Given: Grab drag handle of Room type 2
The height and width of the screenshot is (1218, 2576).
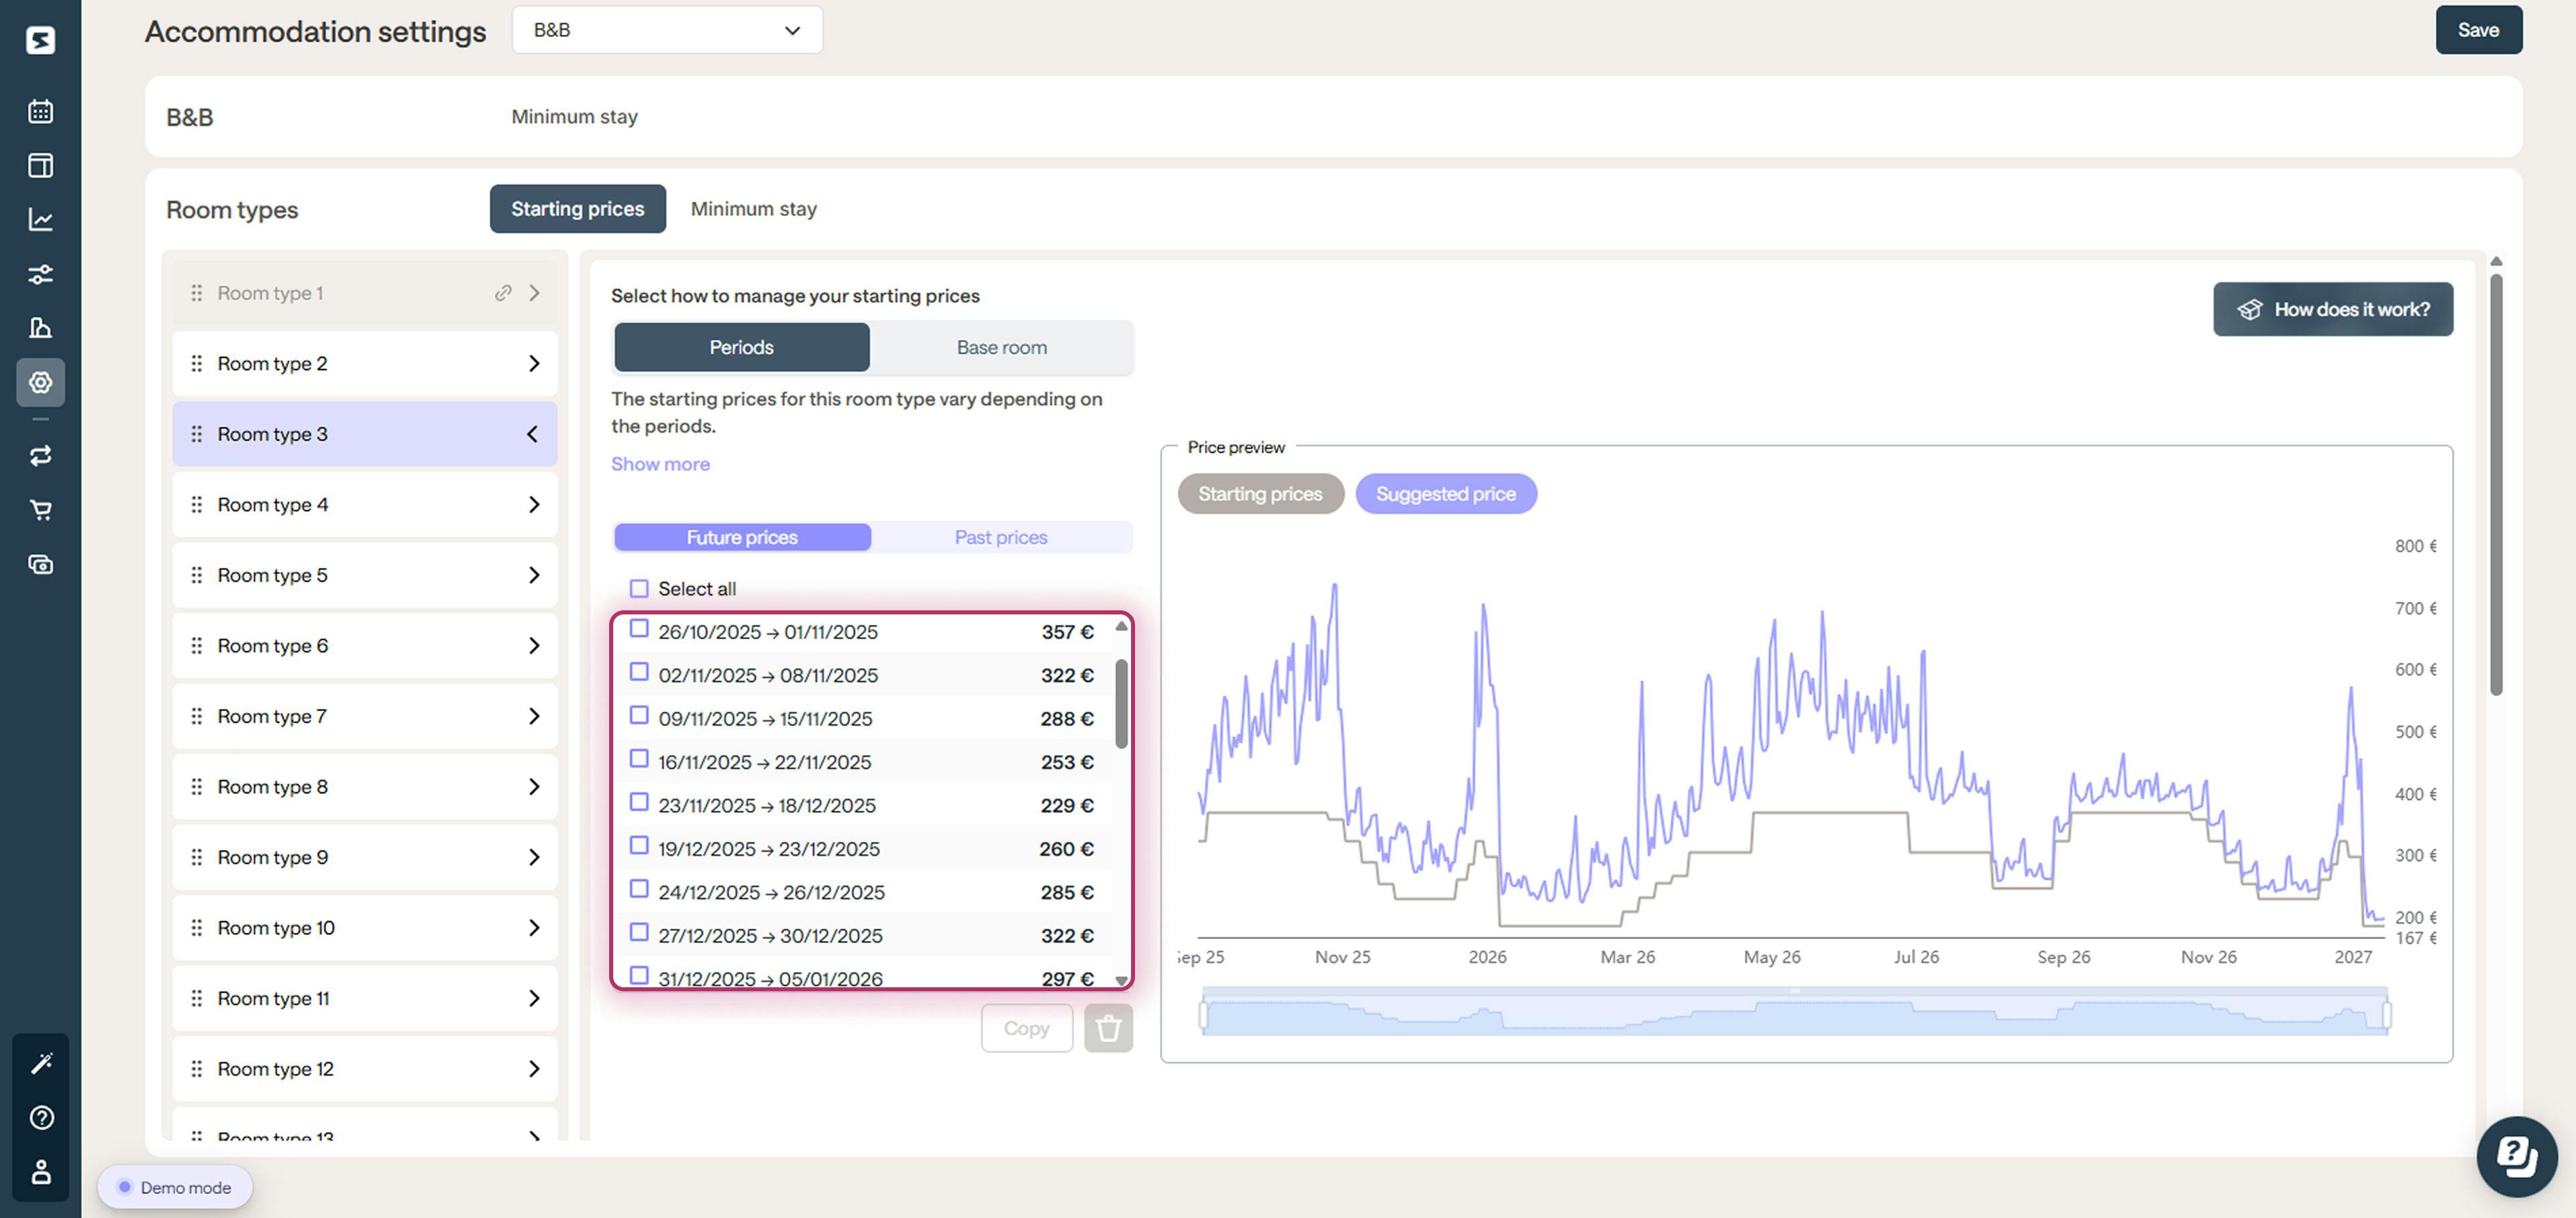Looking at the screenshot, I should (x=197, y=364).
